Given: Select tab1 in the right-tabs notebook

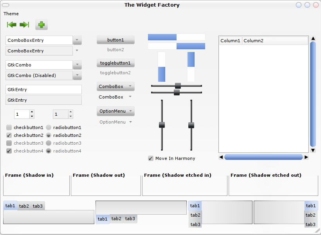Looking at the screenshot, I should click(x=311, y=206).
